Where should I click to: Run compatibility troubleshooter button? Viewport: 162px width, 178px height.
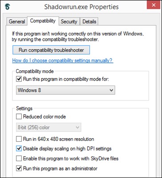coord(51,50)
